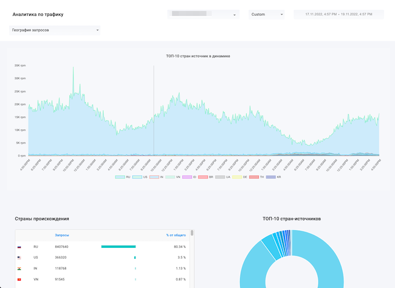Viewport: 395px width, 288px height.
Task: Toggle US series in chart legend
Action: point(137,177)
